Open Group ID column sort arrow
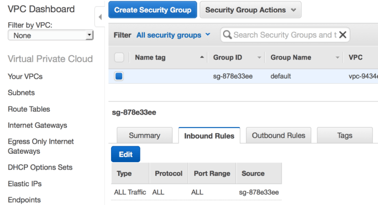378x205 pixels. pyautogui.click(x=259, y=57)
